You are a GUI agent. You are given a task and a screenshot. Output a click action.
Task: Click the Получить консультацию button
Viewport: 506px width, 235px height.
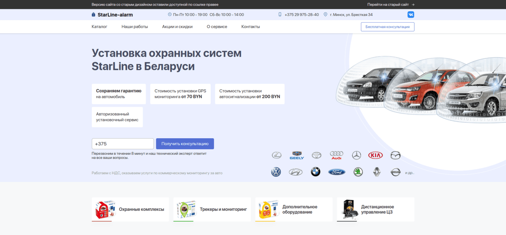(x=185, y=144)
